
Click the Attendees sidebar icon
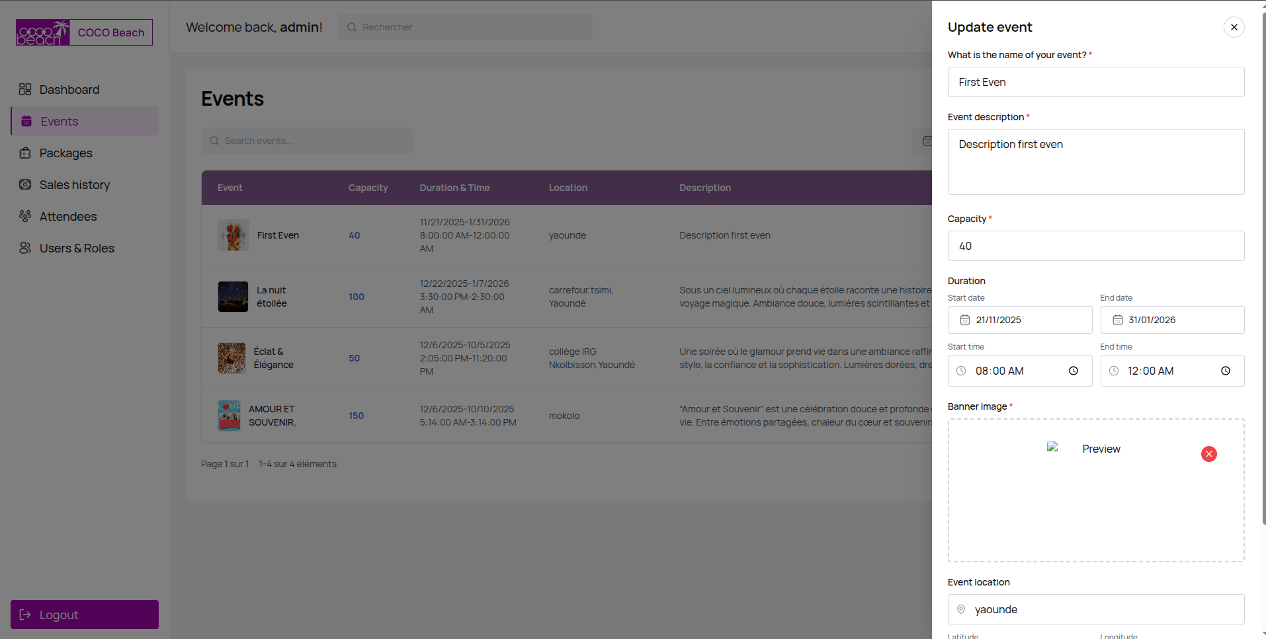coord(25,216)
